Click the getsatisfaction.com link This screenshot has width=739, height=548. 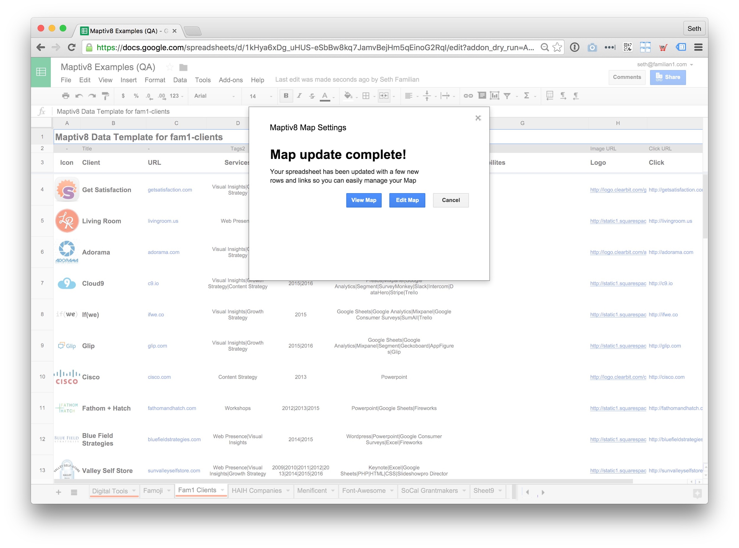170,190
